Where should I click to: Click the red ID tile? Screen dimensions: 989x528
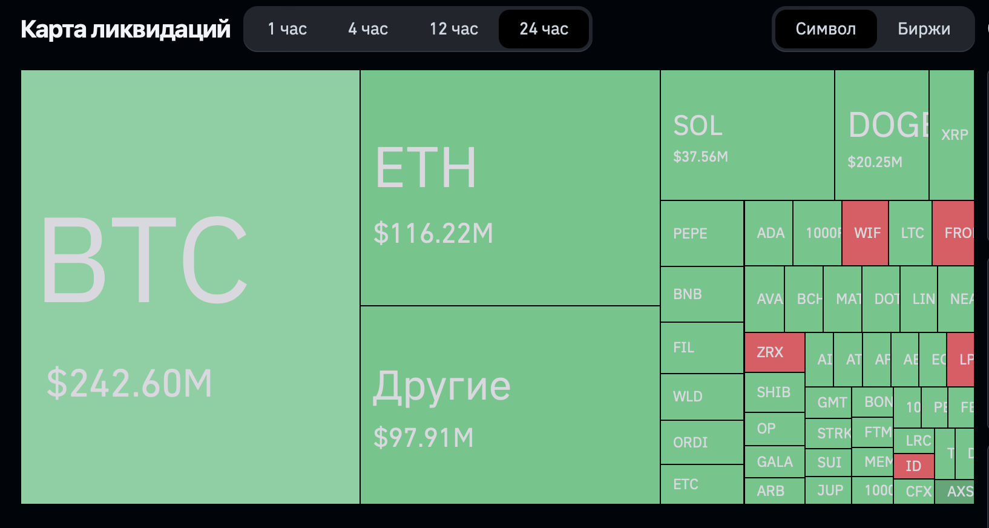click(914, 466)
